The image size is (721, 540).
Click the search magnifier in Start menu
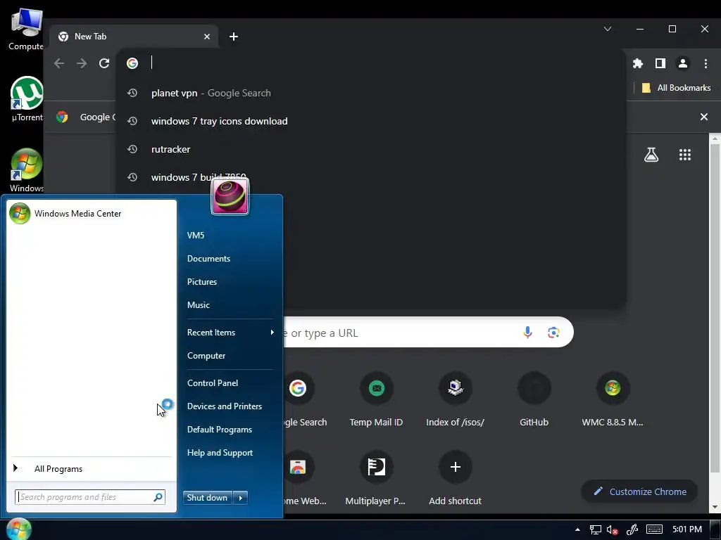pos(158,497)
